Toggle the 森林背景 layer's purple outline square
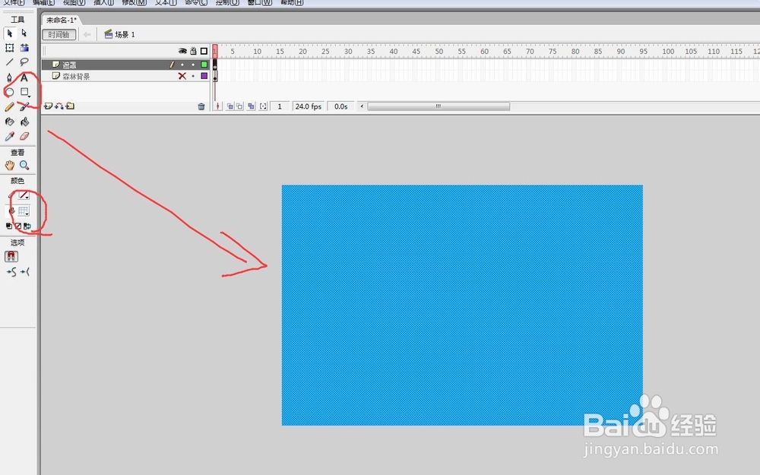Screen dimensions: 760x475 pyautogui.click(x=204, y=76)
